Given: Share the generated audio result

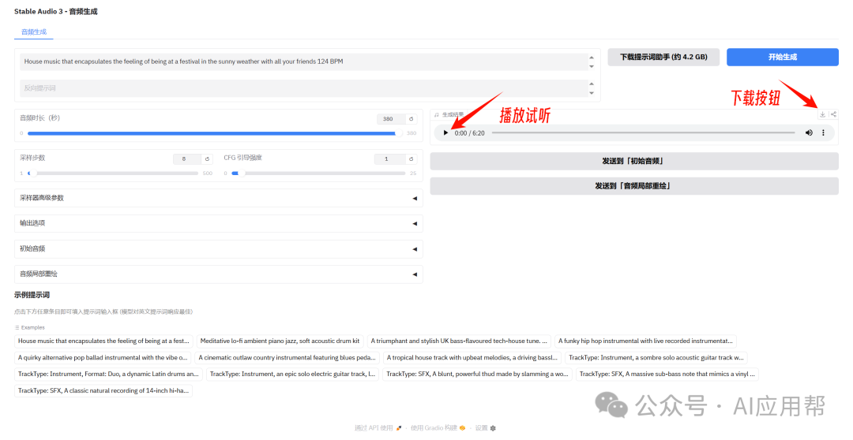Looking at the screenshot, I should [833, 114].
